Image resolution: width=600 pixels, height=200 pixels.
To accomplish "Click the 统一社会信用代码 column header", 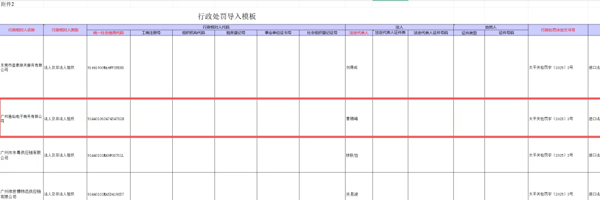I will (x=109, y=33).
